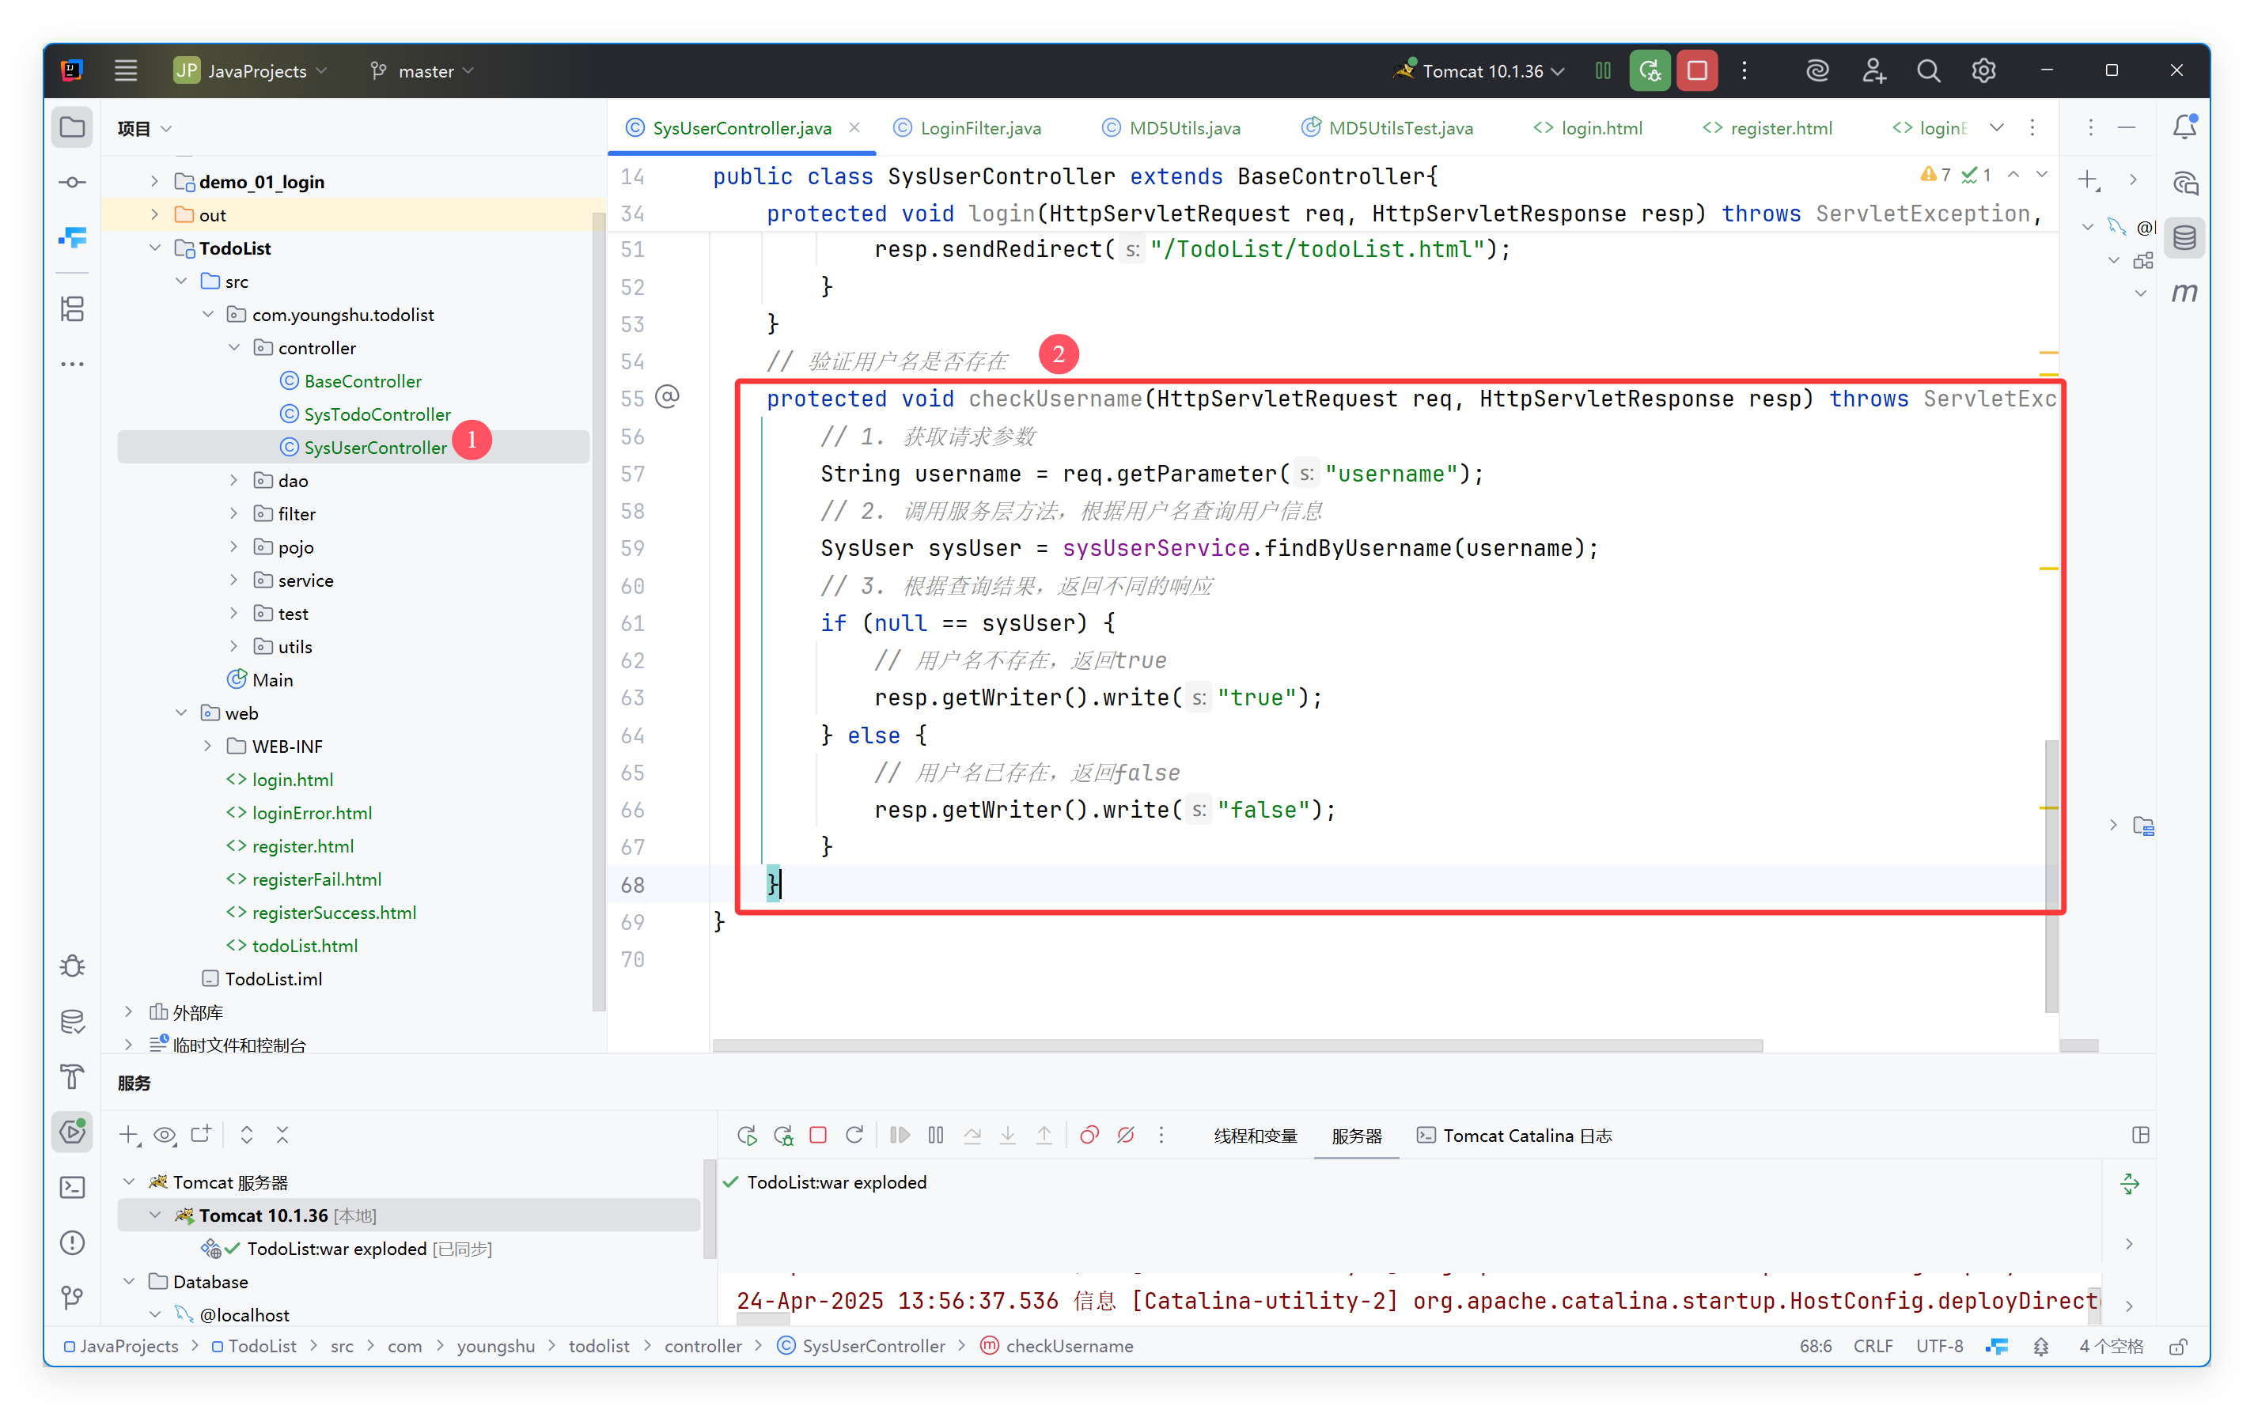Open Search Everywhere magnifier
Screen dimensions: 2254x1410
pyautogui.click(x=1928, y=71)
